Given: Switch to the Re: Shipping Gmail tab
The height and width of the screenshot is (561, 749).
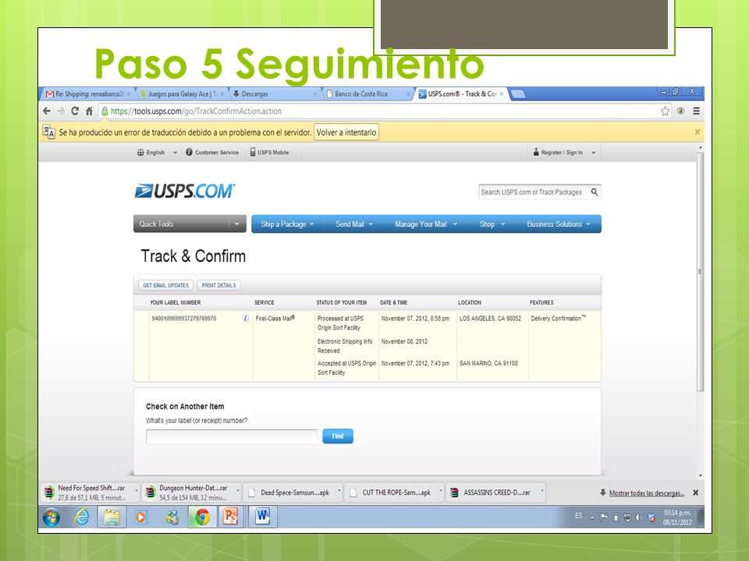Looking at the screenshot, I should click(88, 94).
